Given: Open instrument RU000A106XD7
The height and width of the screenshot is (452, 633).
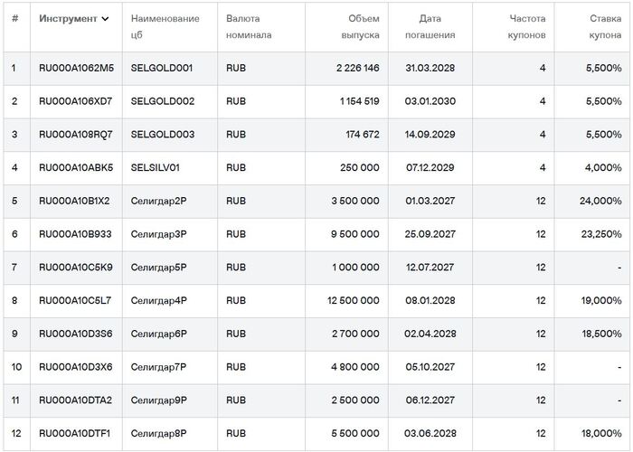Looking at the screenshot, I should click(75, 101).
